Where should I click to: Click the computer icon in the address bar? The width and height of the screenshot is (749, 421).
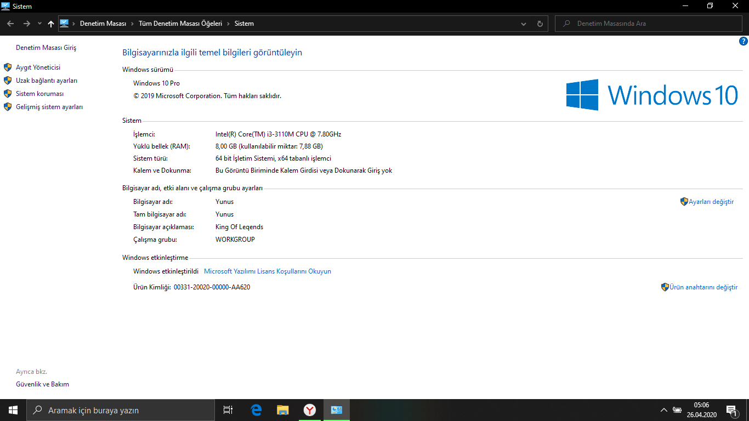click(64, 24)
